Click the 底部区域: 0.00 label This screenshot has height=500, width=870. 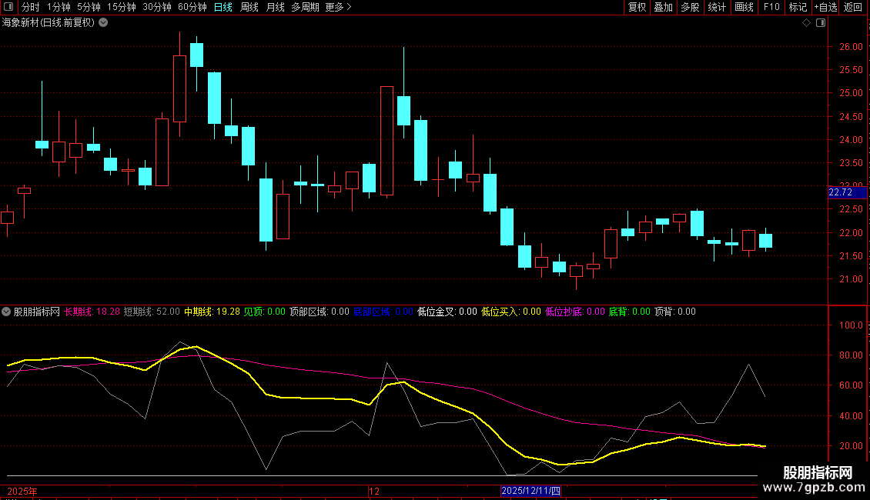point(383,312)
